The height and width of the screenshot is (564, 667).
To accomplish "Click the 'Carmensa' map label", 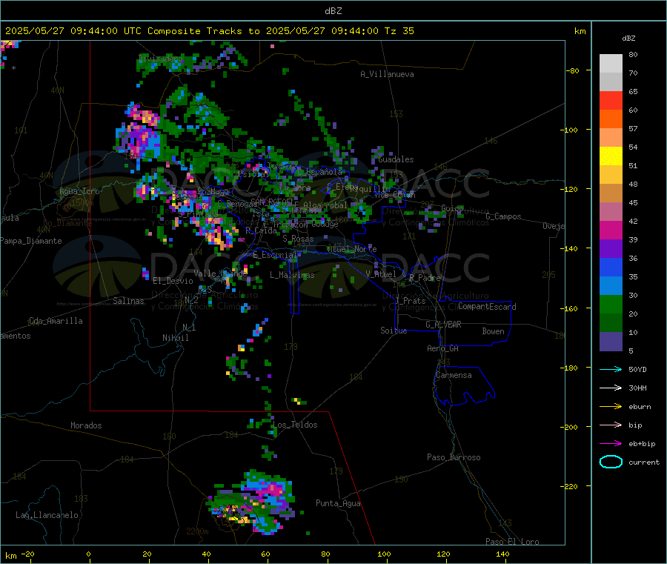I will (454, 376).
